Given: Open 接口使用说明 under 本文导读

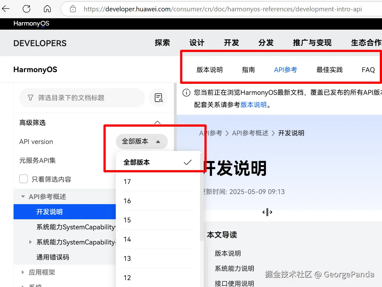Looking at the screenshot, I should (x=234, y=283).
